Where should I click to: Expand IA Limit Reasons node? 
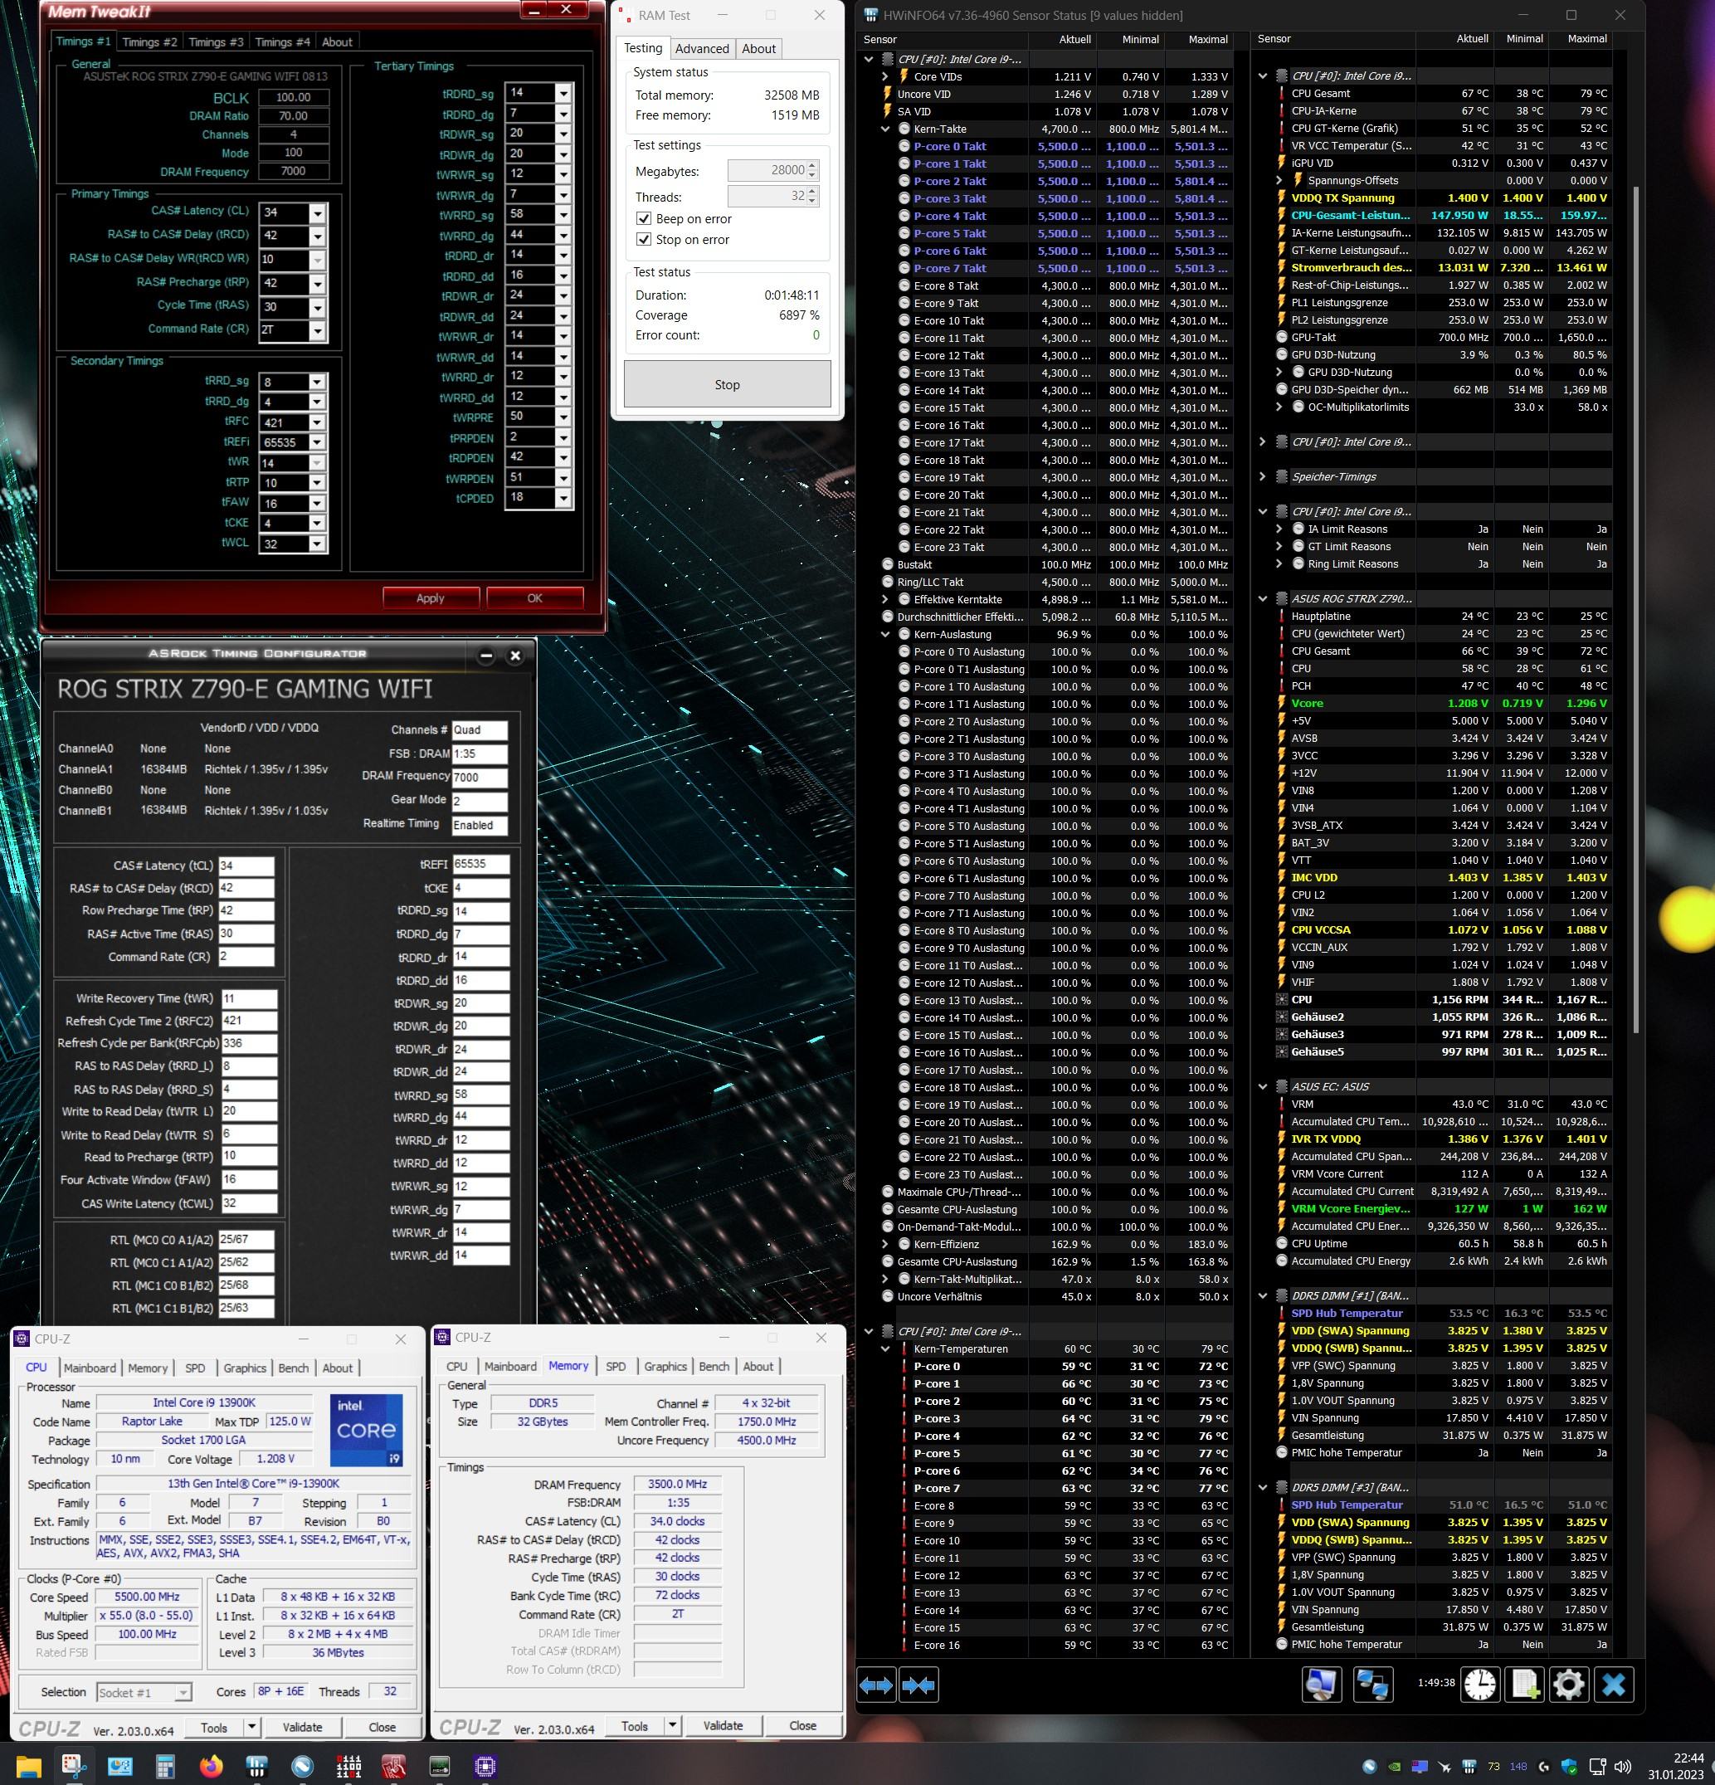click(x=1279, y=529)
